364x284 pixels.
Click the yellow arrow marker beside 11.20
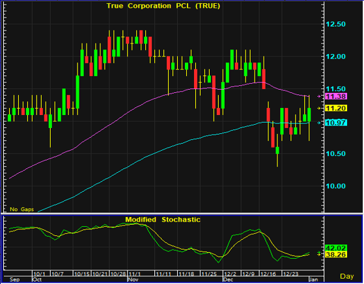tap(319, 108)
